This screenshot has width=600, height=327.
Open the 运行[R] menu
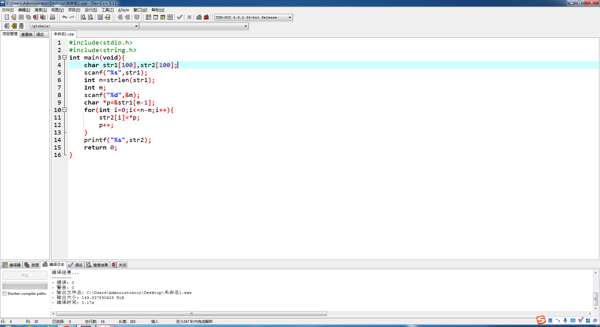tap(91, 10)
